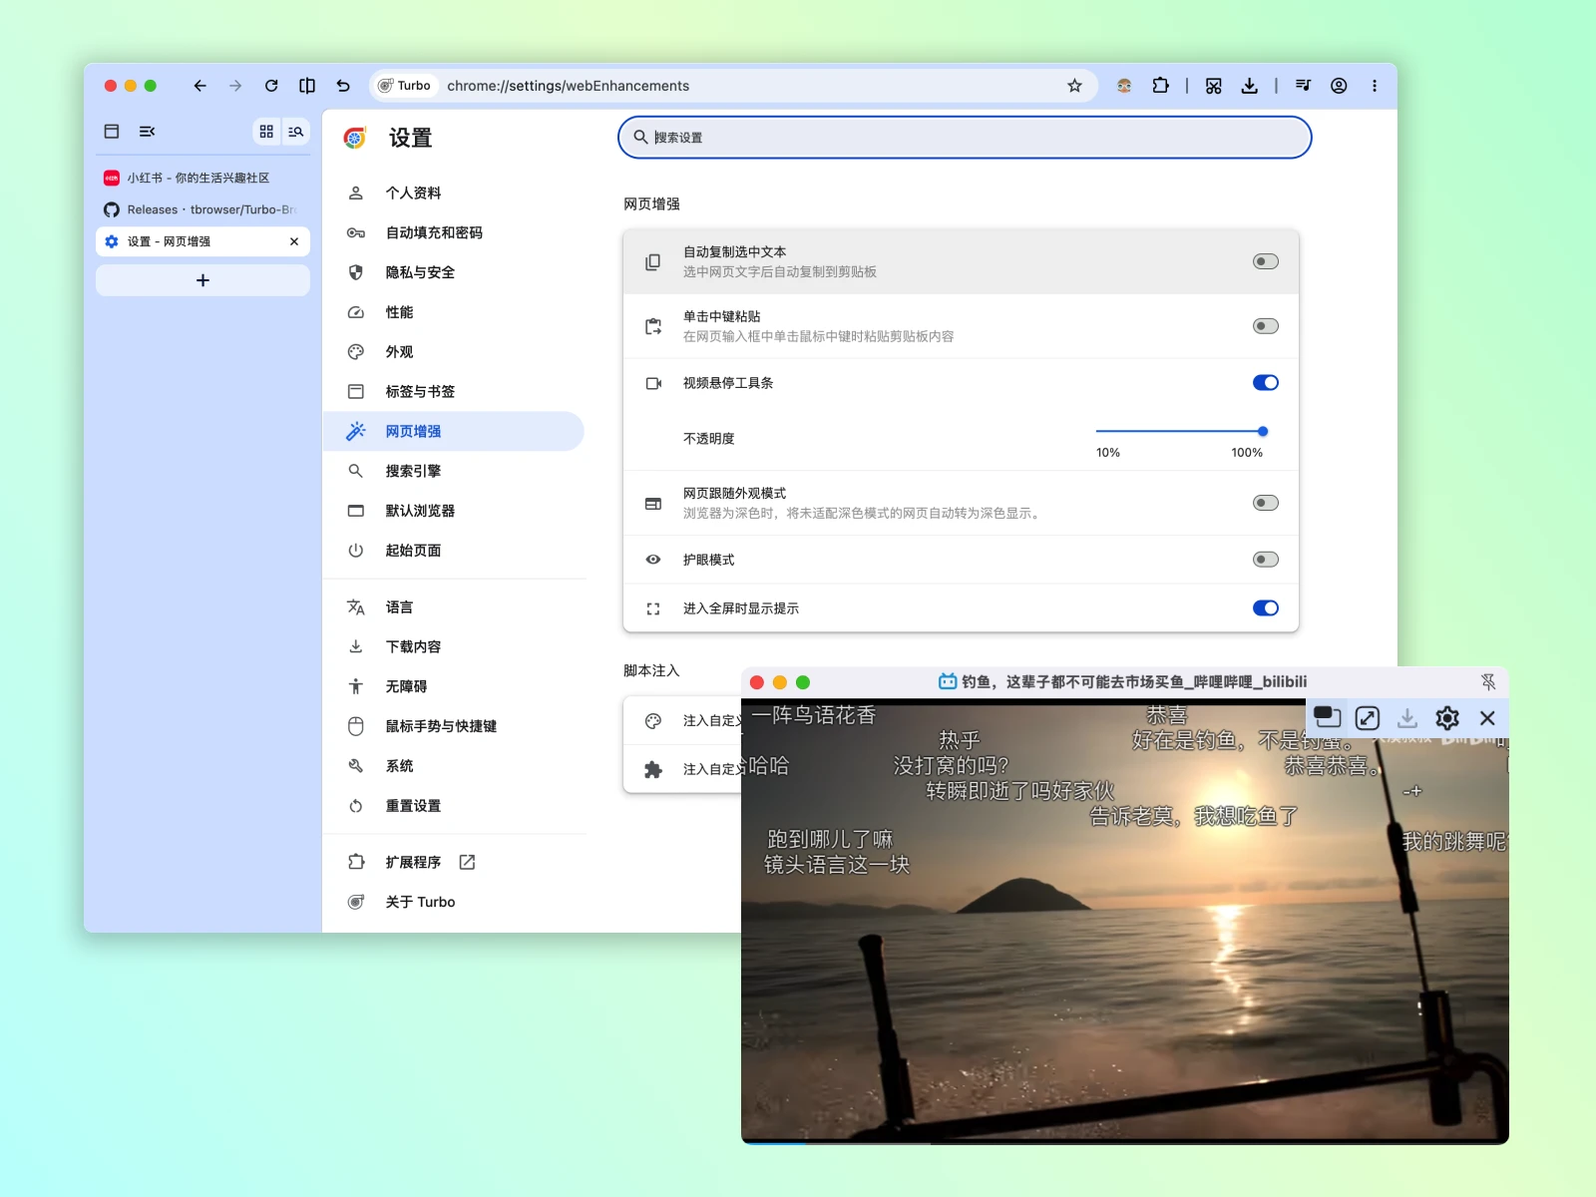The height and width of the screenshot is (1197, 1596).
Task: Open the extensions puzzle icon in toolbar
Action: tap(1160, 86)
